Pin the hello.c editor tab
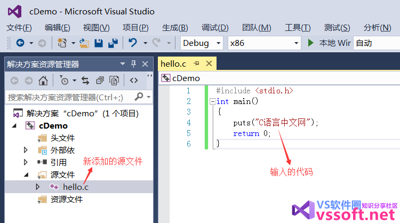The image size is (400, 223). [x=196, y=63]
